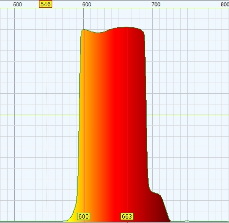Click the 600 wavelength axis label at top

pos(87,4)
